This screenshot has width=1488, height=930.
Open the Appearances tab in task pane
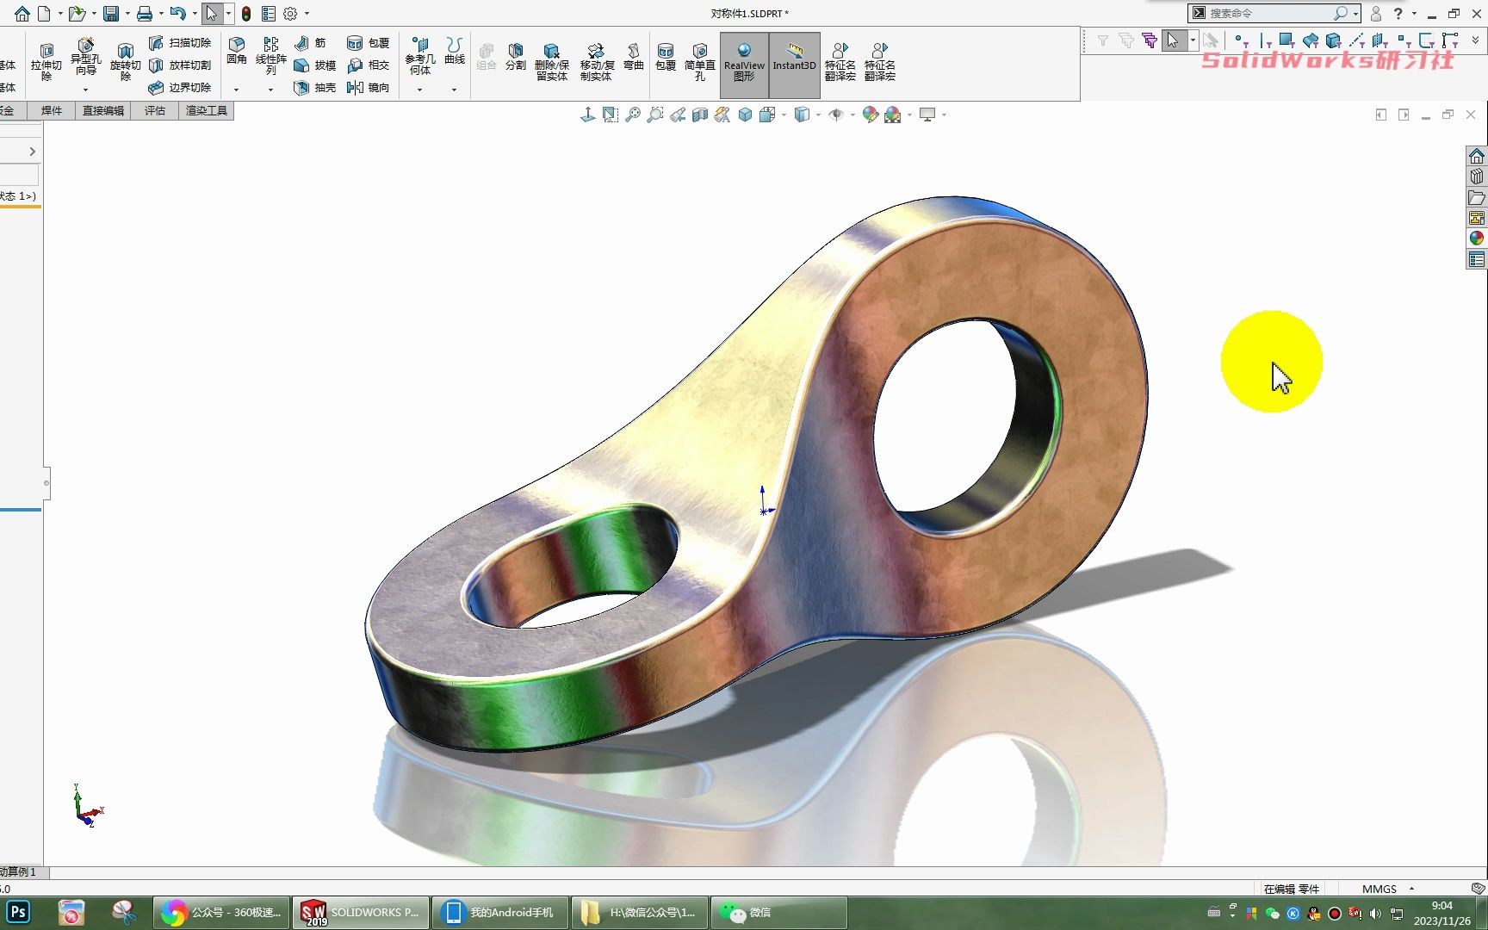click(x=1477, y=239)
